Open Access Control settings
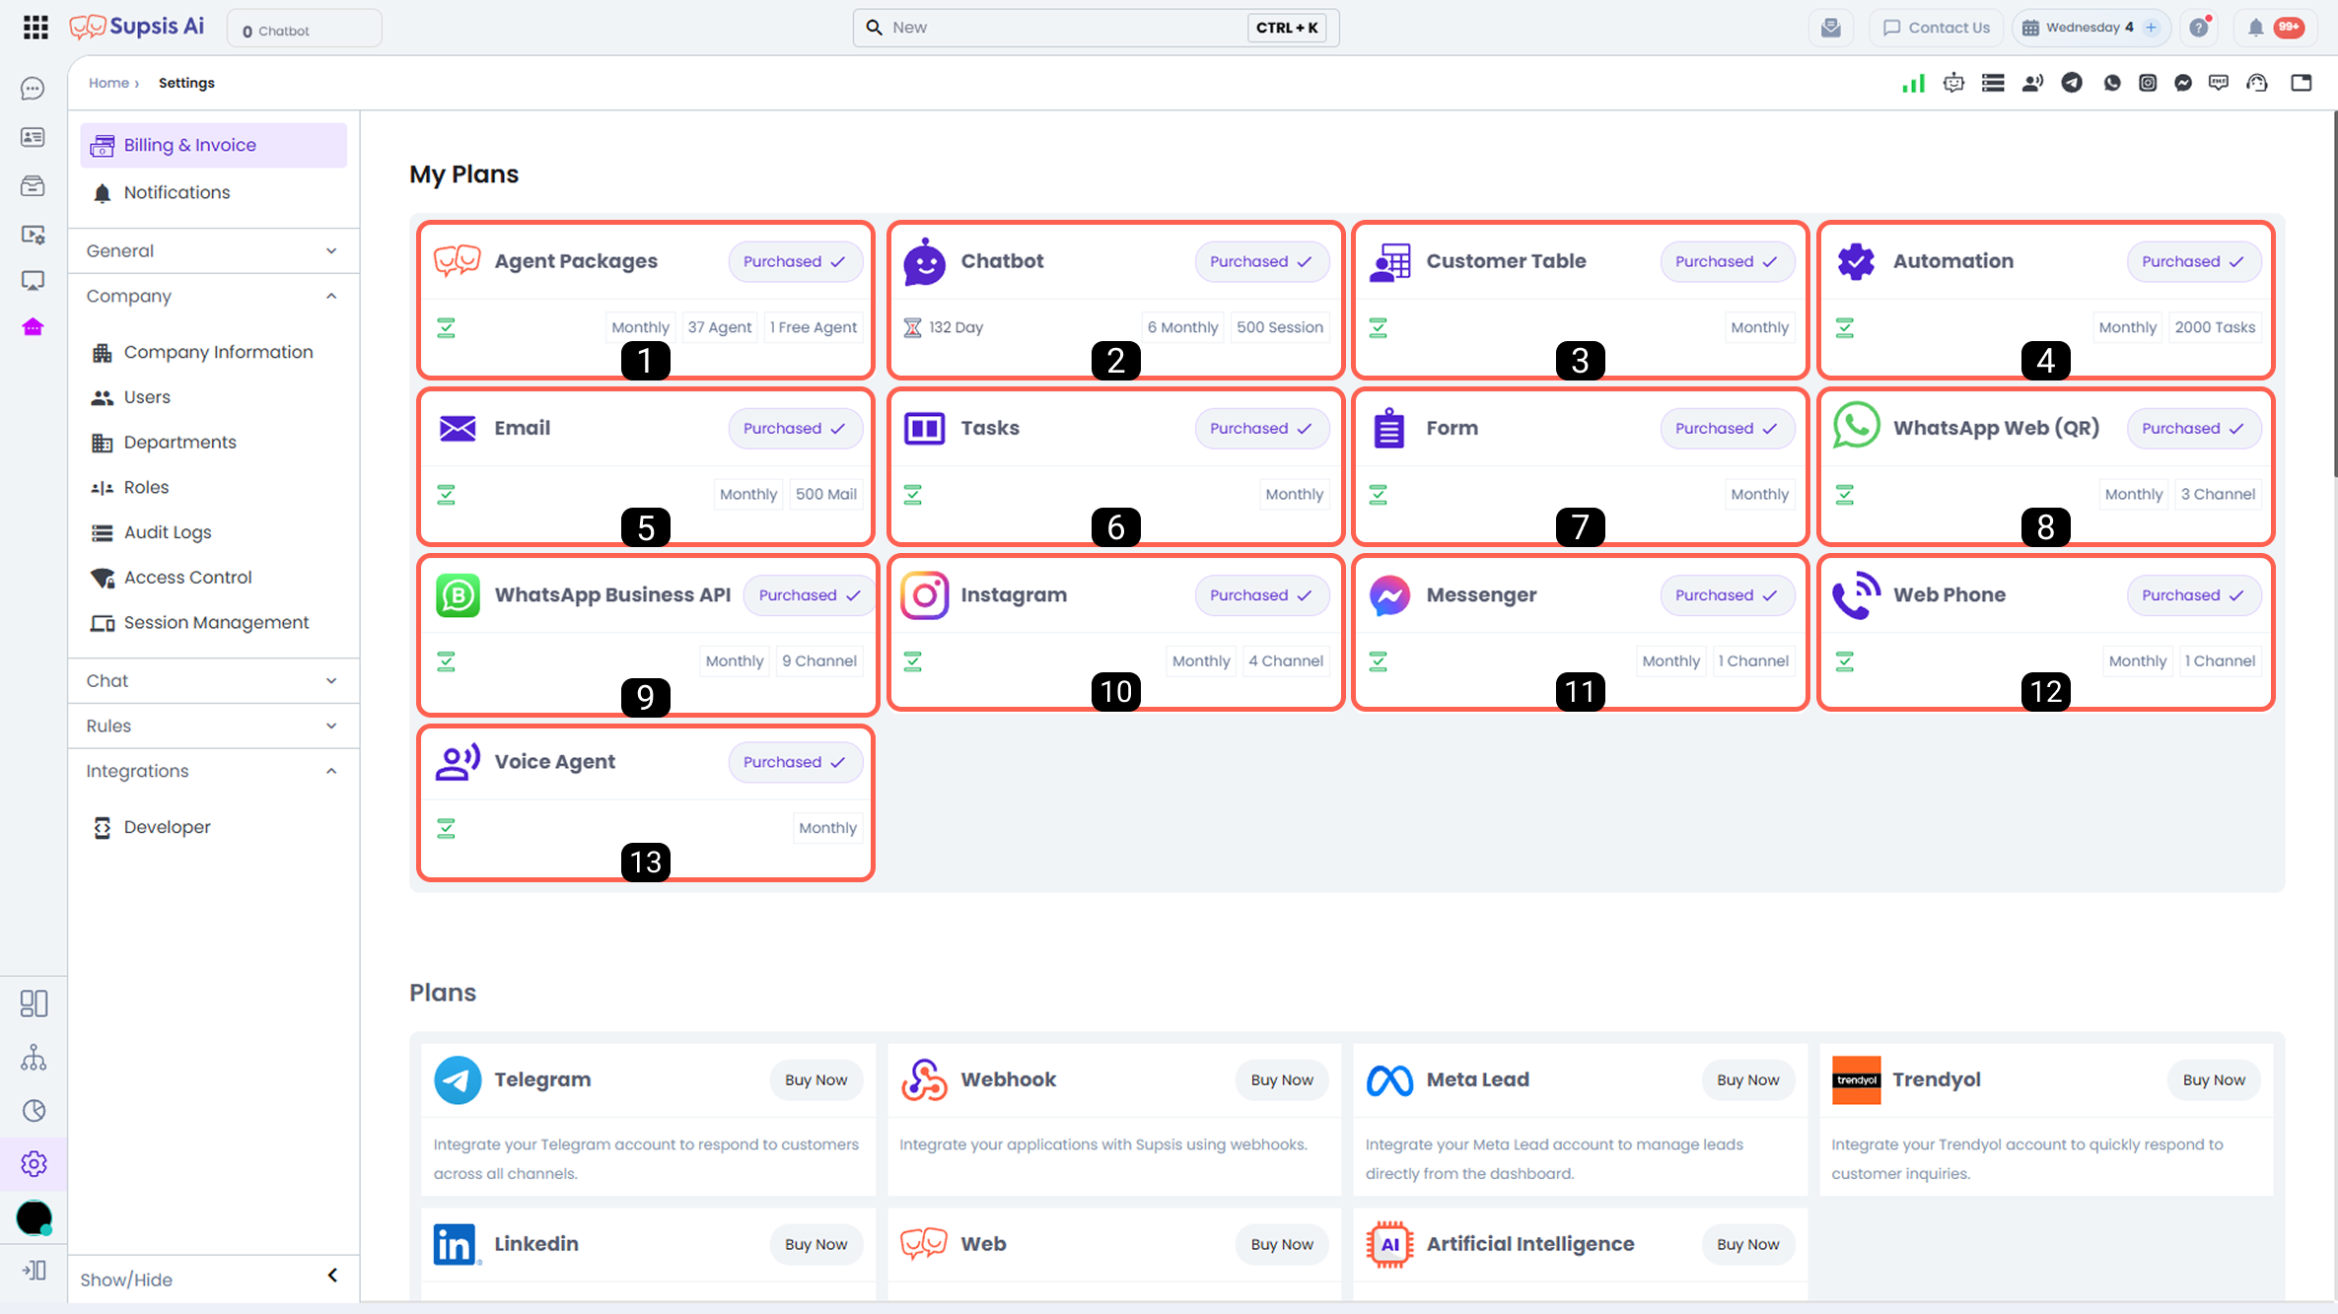This screenshot has width=2338, height=1314. pos(213,579)
